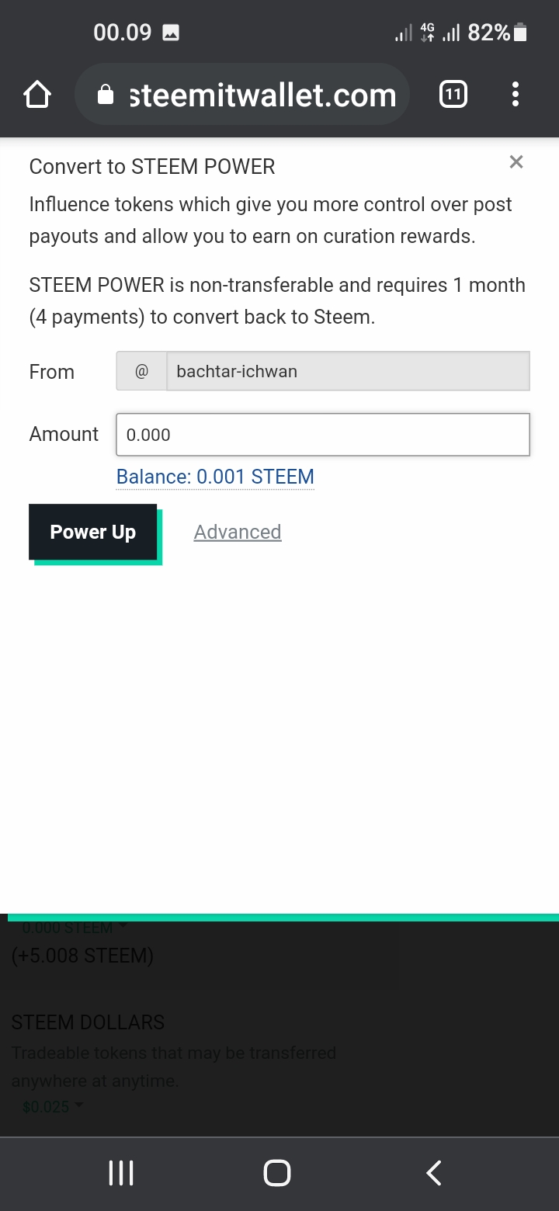Tap the Android recent apps button
This screenshot has height=1211, width=559.
121,1173
